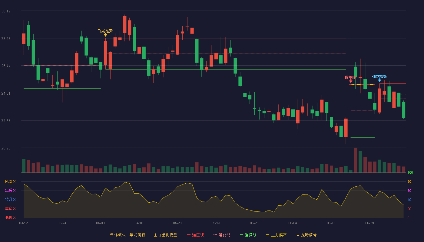Click the 24.61 price axis label
424x242 pixels.
point(6,93)
